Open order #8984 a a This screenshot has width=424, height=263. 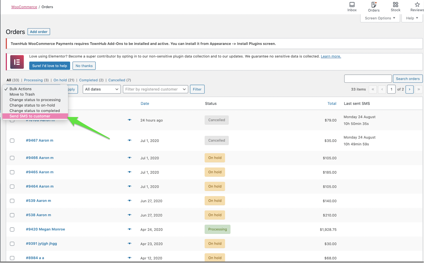click(35, 258)
